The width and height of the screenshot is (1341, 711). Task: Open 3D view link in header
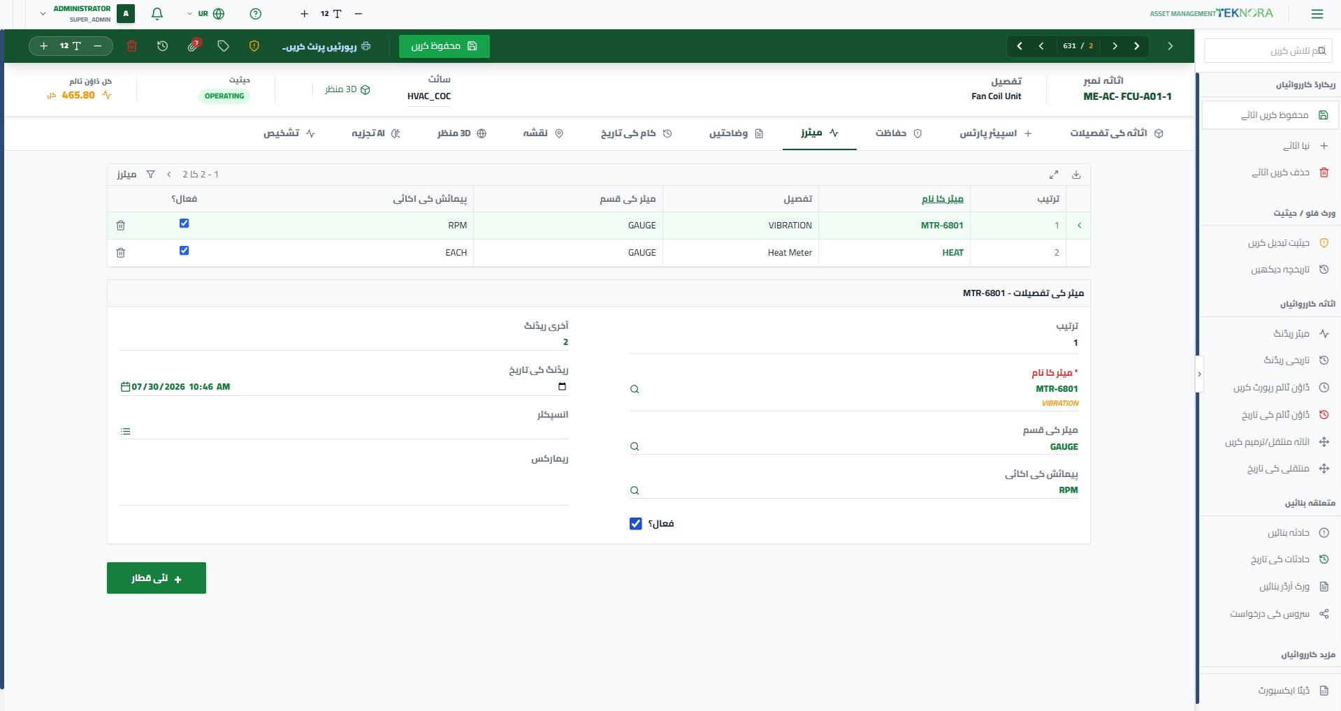tap(347, 89)
